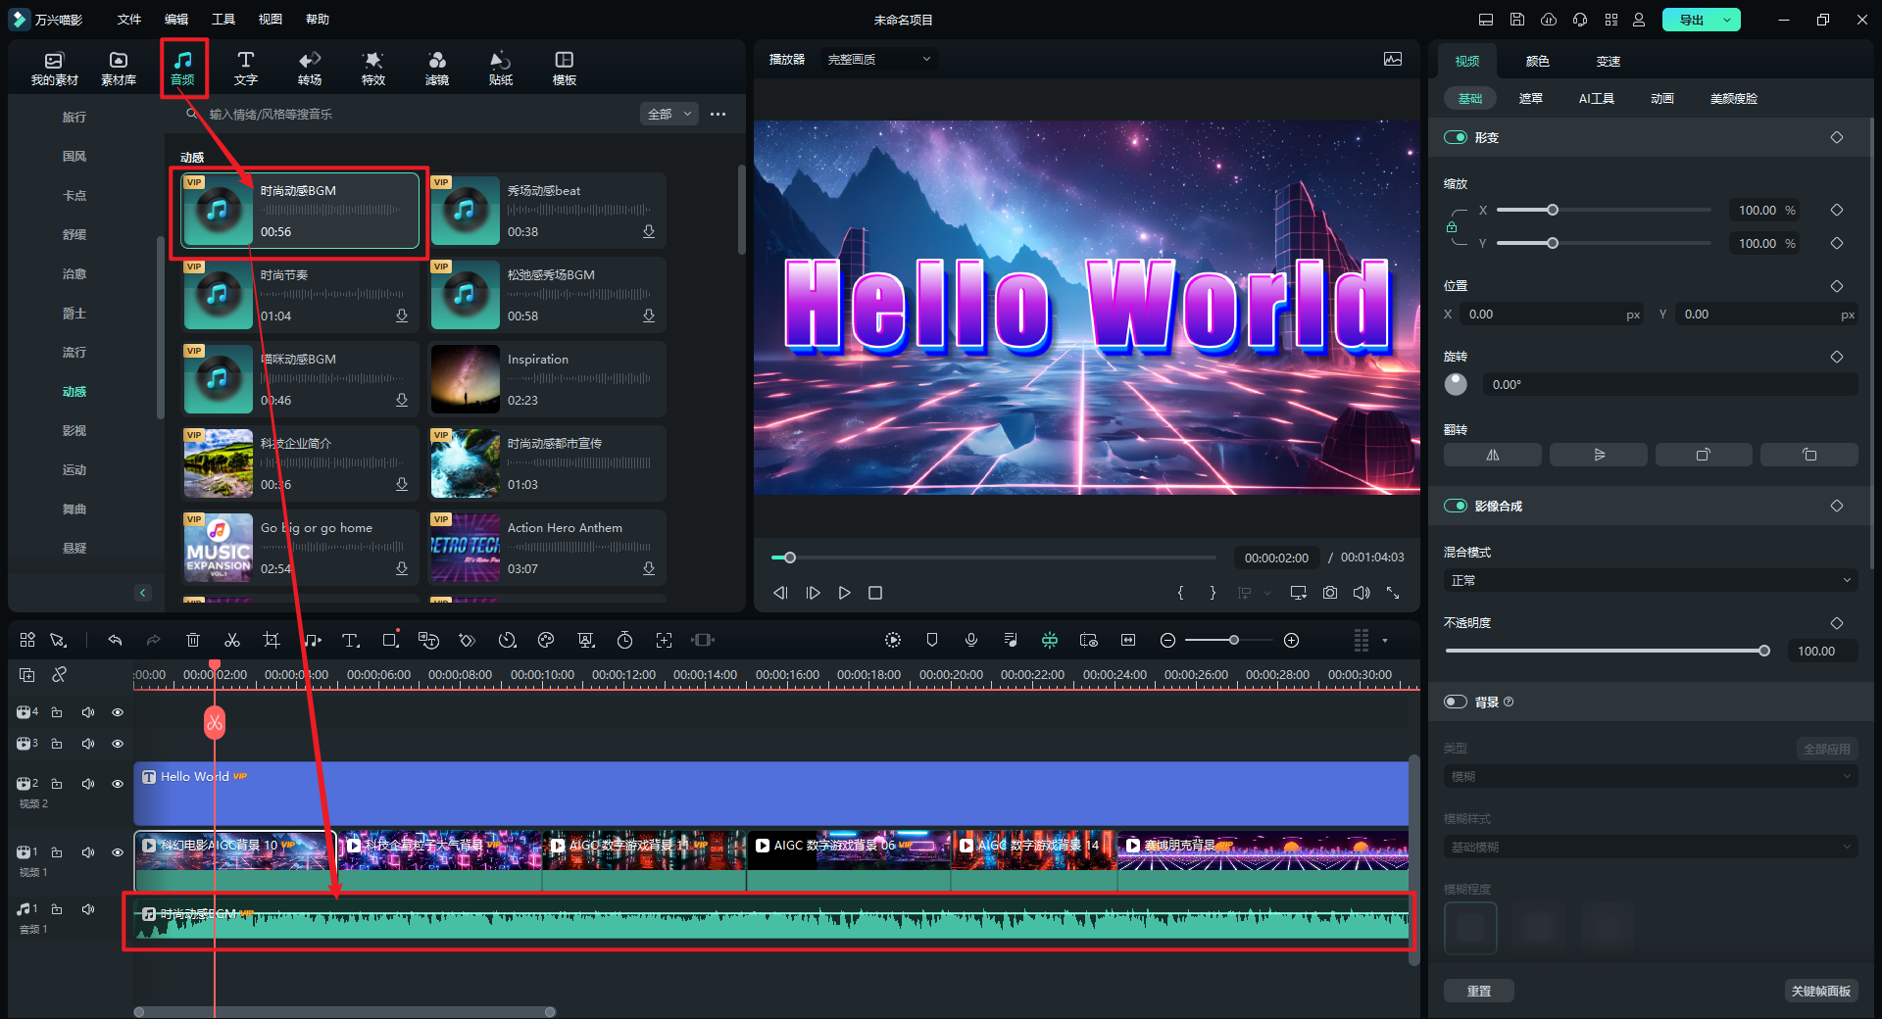This screenshot has width=1882, height=1019.
Task: Toggle the 影像合成 compositing switch
Action: click(x=1455, y=506)
